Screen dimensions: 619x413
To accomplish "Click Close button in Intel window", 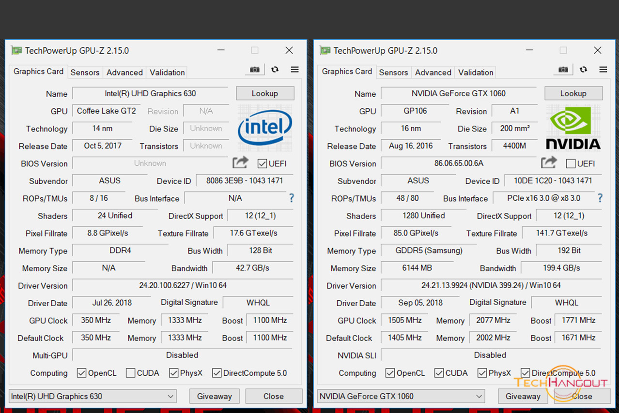I will 274,396.
